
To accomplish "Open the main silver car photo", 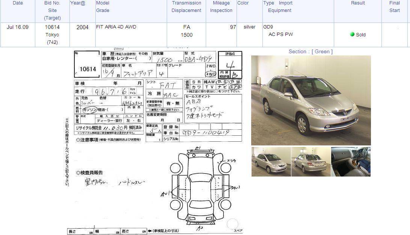I will point(311,100).
